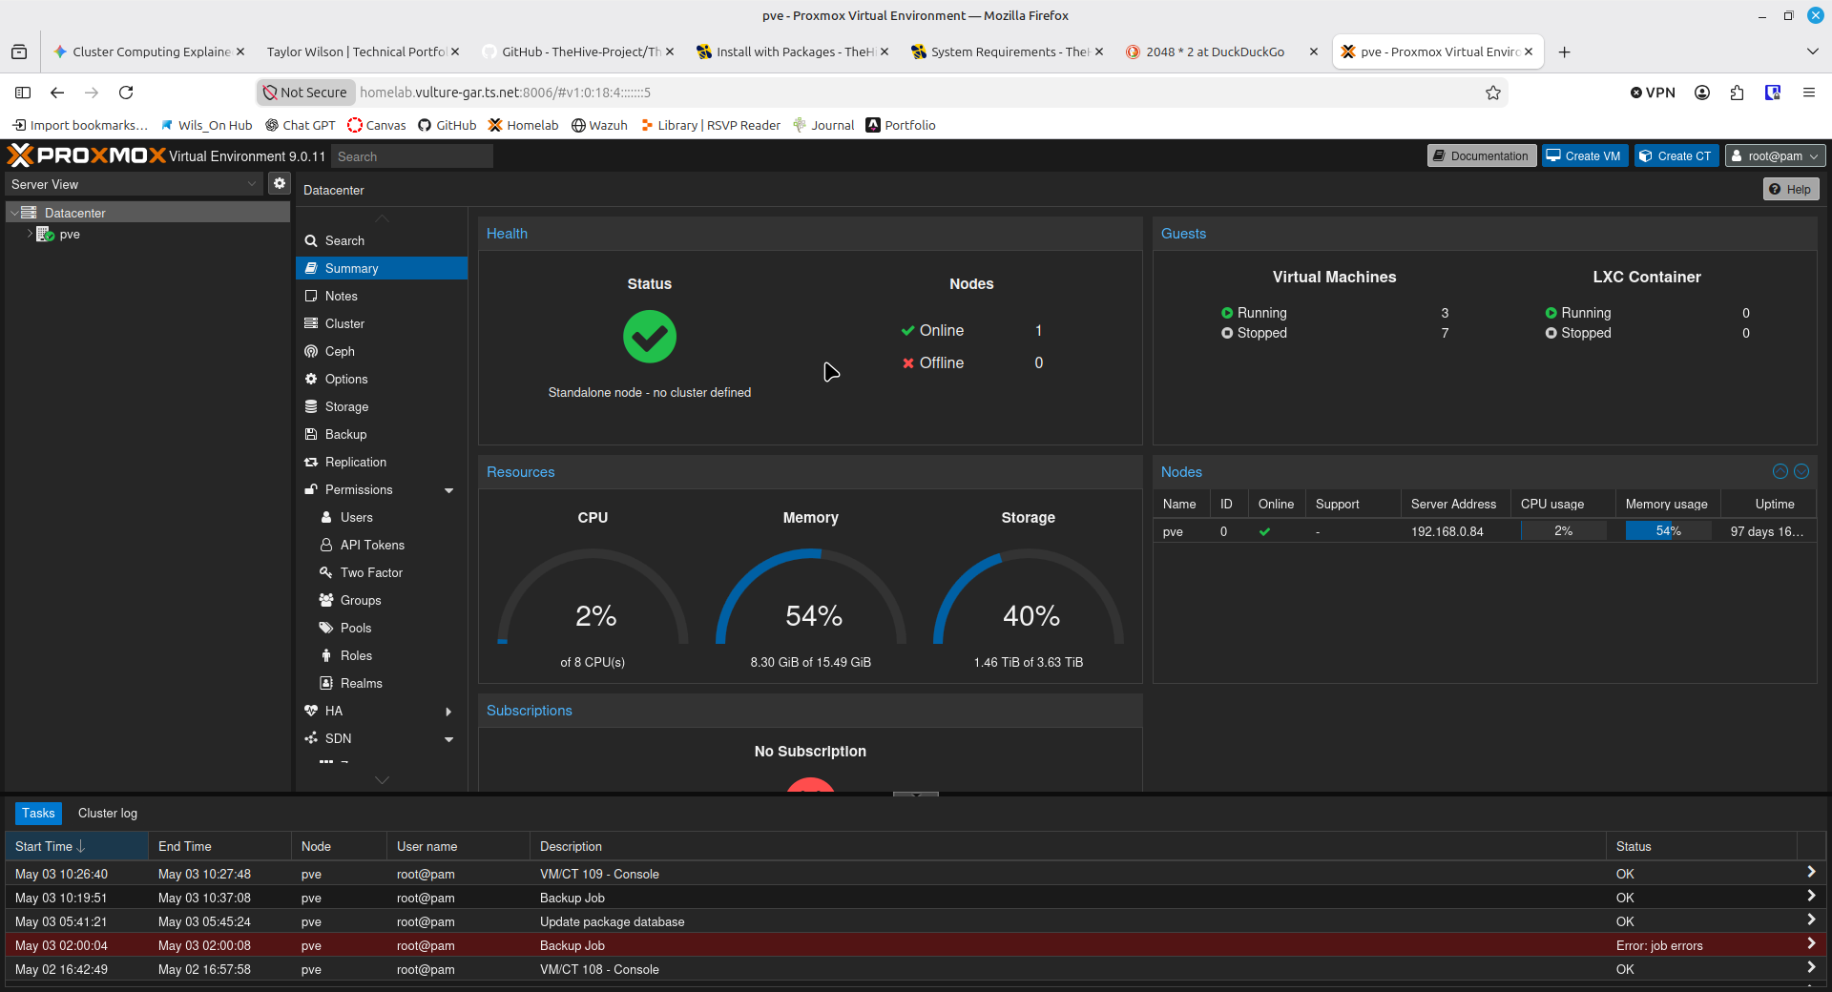This screenshot has width=1832, height=992.
Task: Open details arrow for Update package database task
Action: click(1811, 920)
